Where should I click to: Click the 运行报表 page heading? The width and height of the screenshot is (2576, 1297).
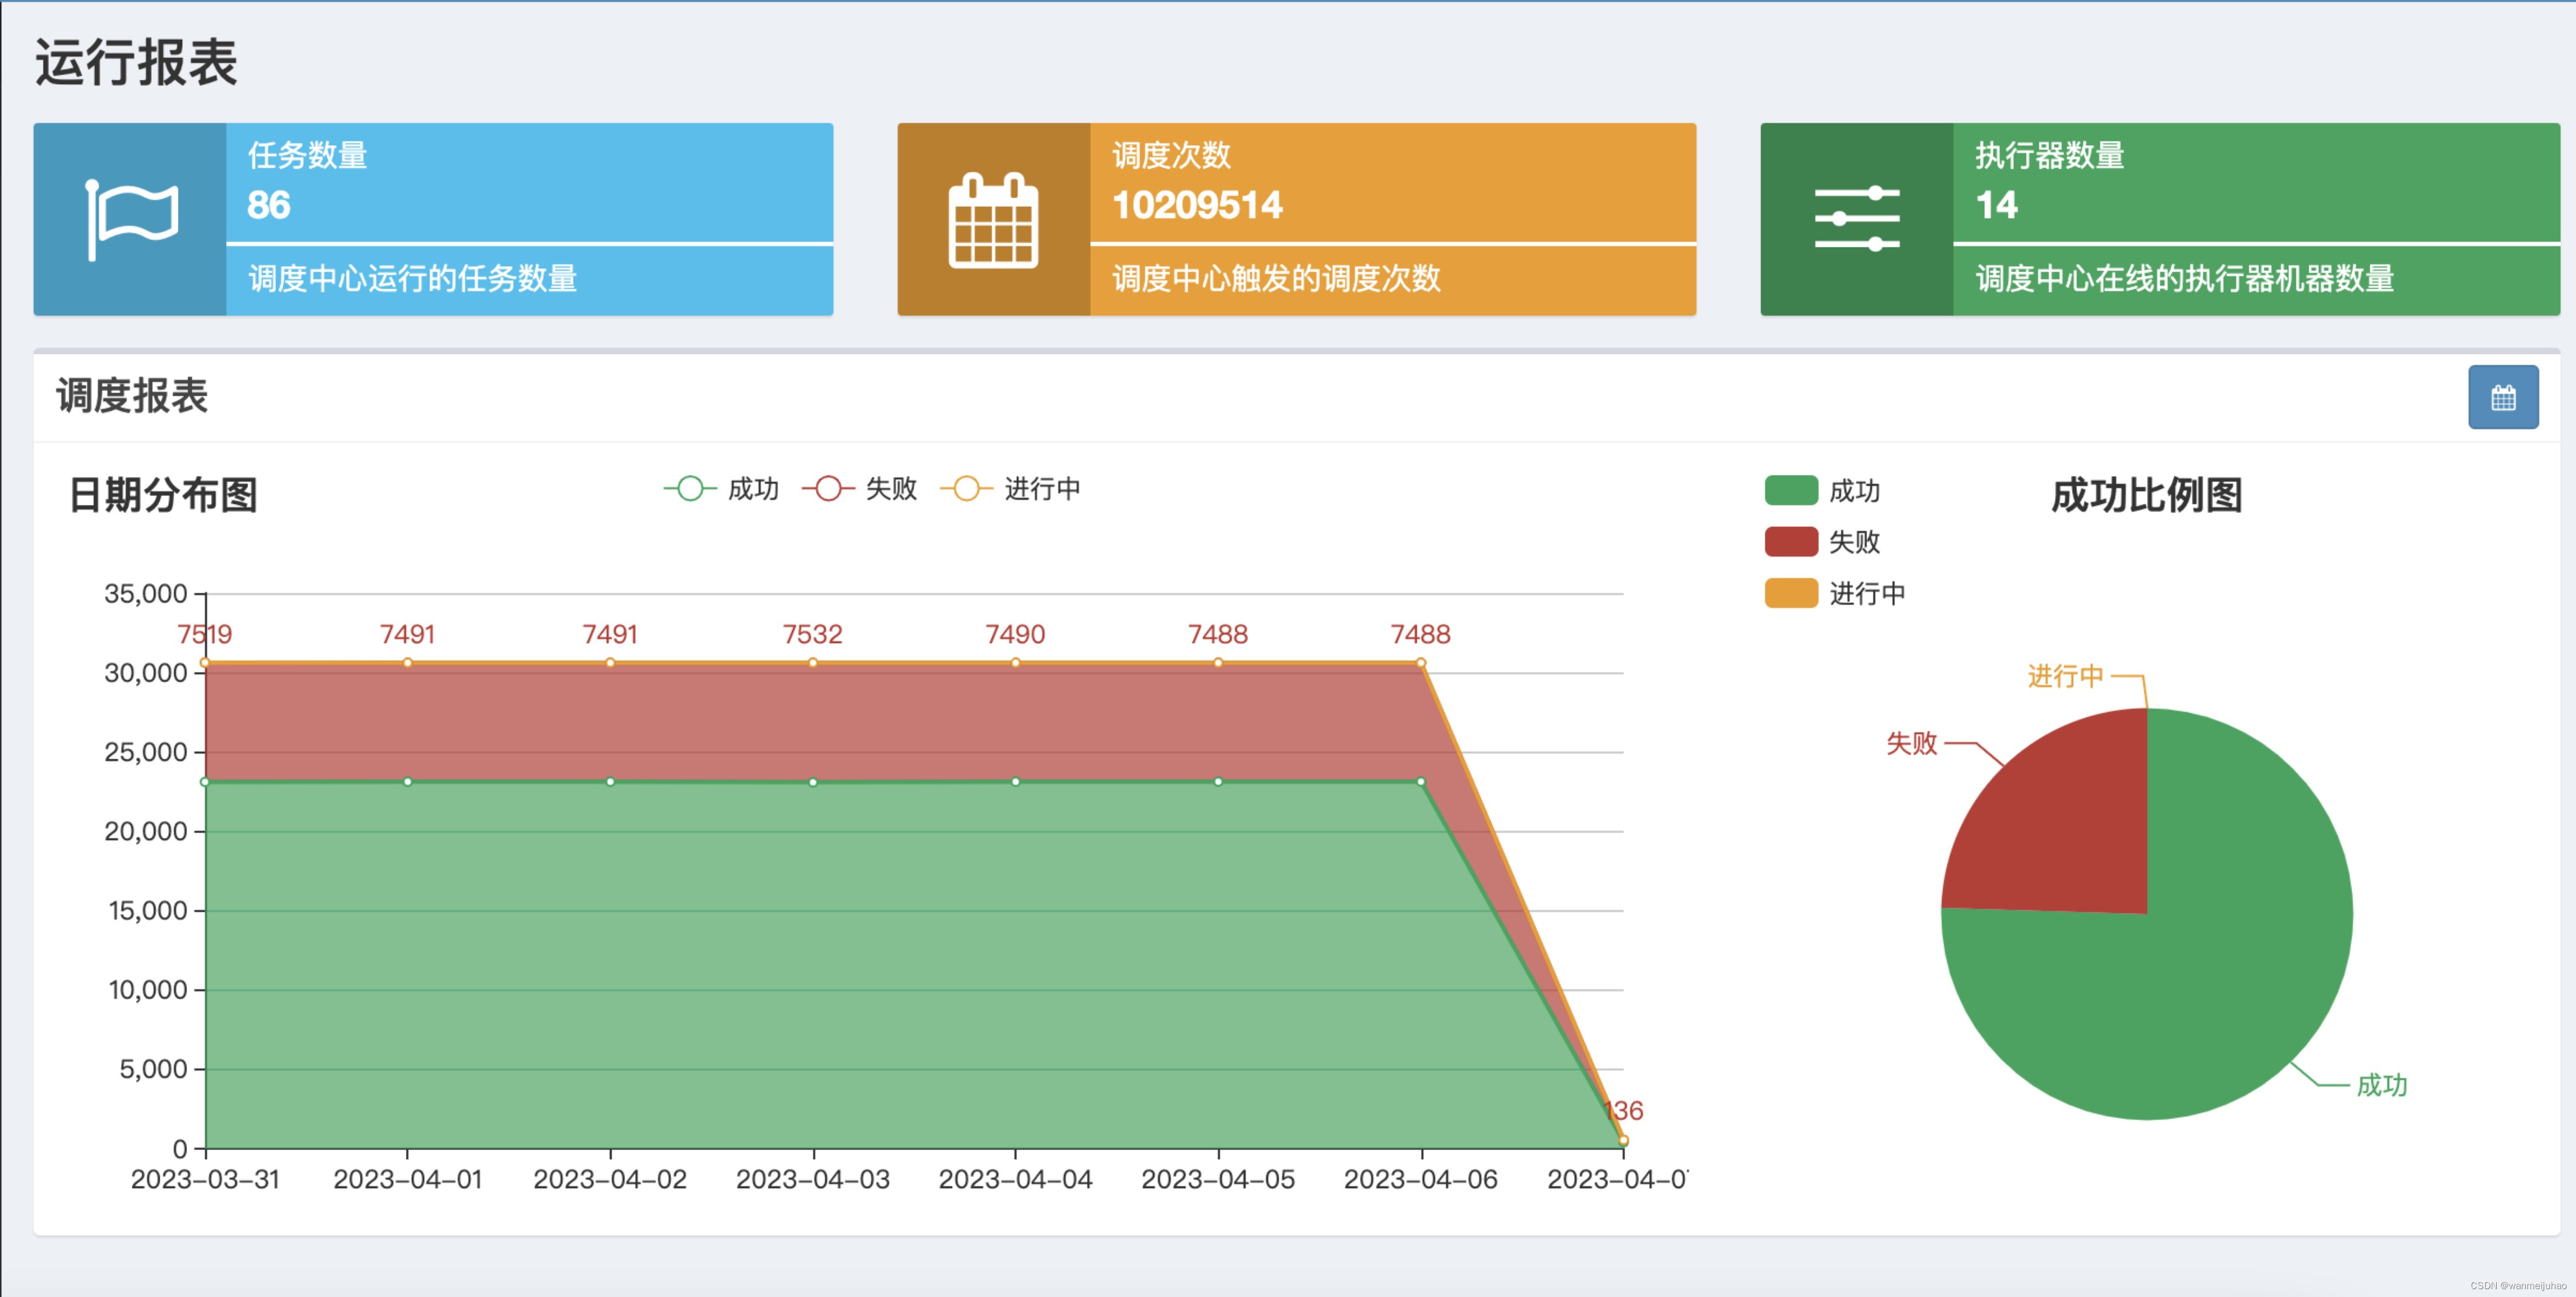pos(136,62)
